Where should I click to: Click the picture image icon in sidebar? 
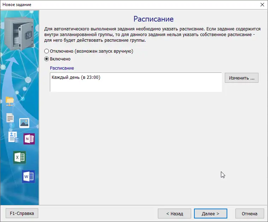tap(24, 123)
